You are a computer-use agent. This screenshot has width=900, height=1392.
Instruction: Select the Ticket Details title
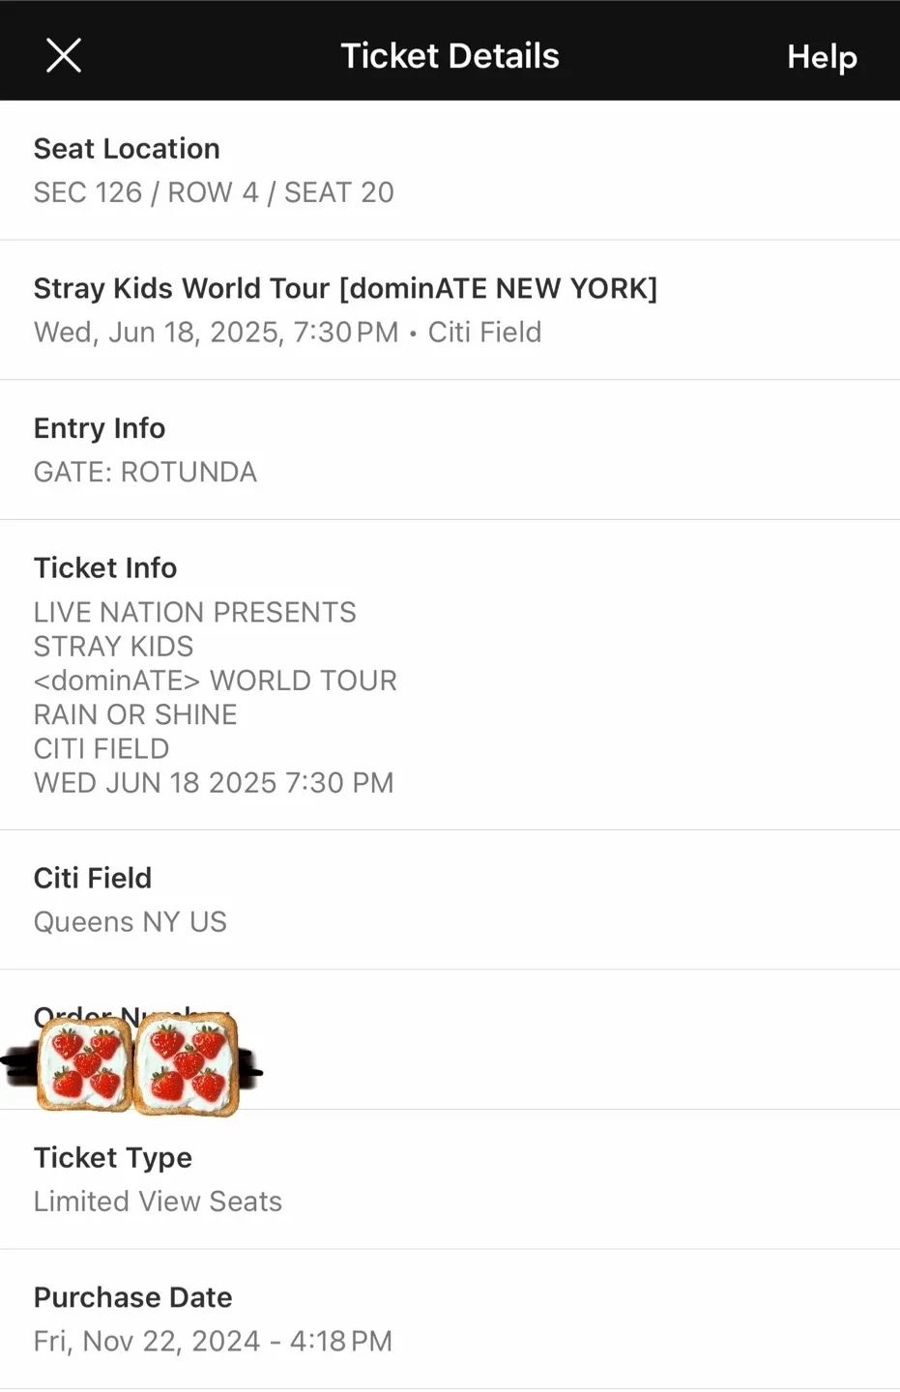(x=450, y=56)
